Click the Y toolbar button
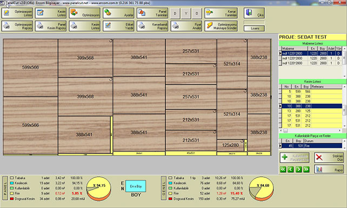Screen dimensions: 347x208 [x=186, y=13]
